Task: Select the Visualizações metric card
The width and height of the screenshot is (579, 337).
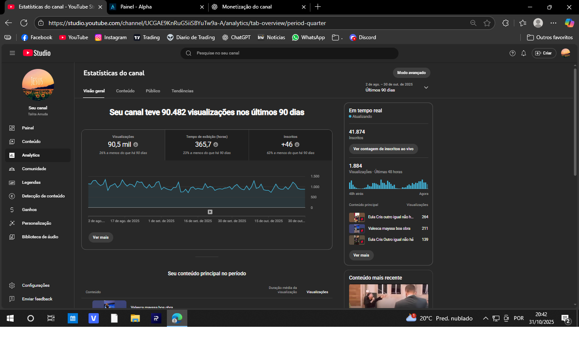Action: coord(123,145)
